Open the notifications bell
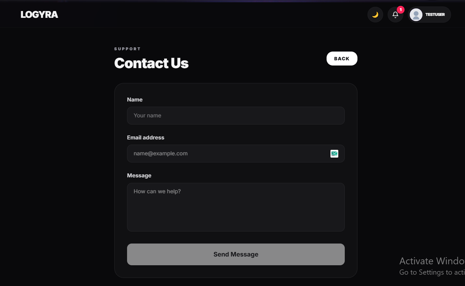465x286 pixels. click(395, 15)
